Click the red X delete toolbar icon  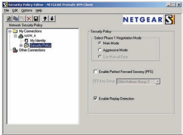click(x=29, y=19)
